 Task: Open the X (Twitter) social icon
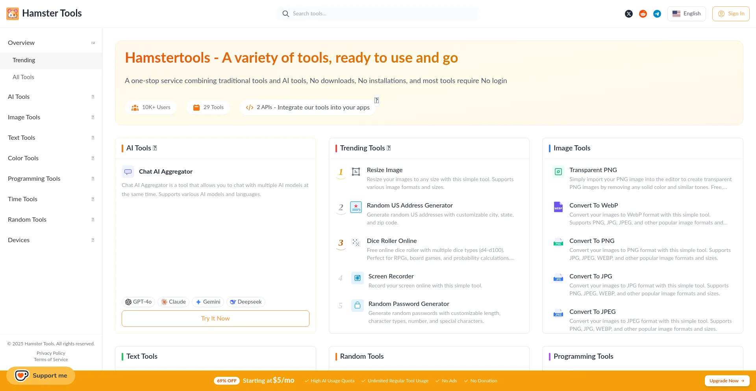[x=629, y=14]
